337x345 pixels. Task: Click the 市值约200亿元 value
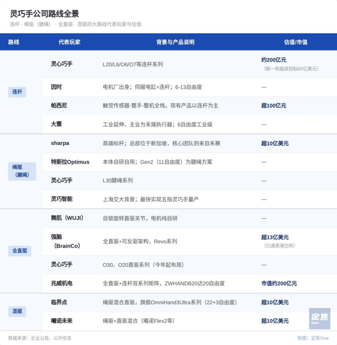click(279, 284)
